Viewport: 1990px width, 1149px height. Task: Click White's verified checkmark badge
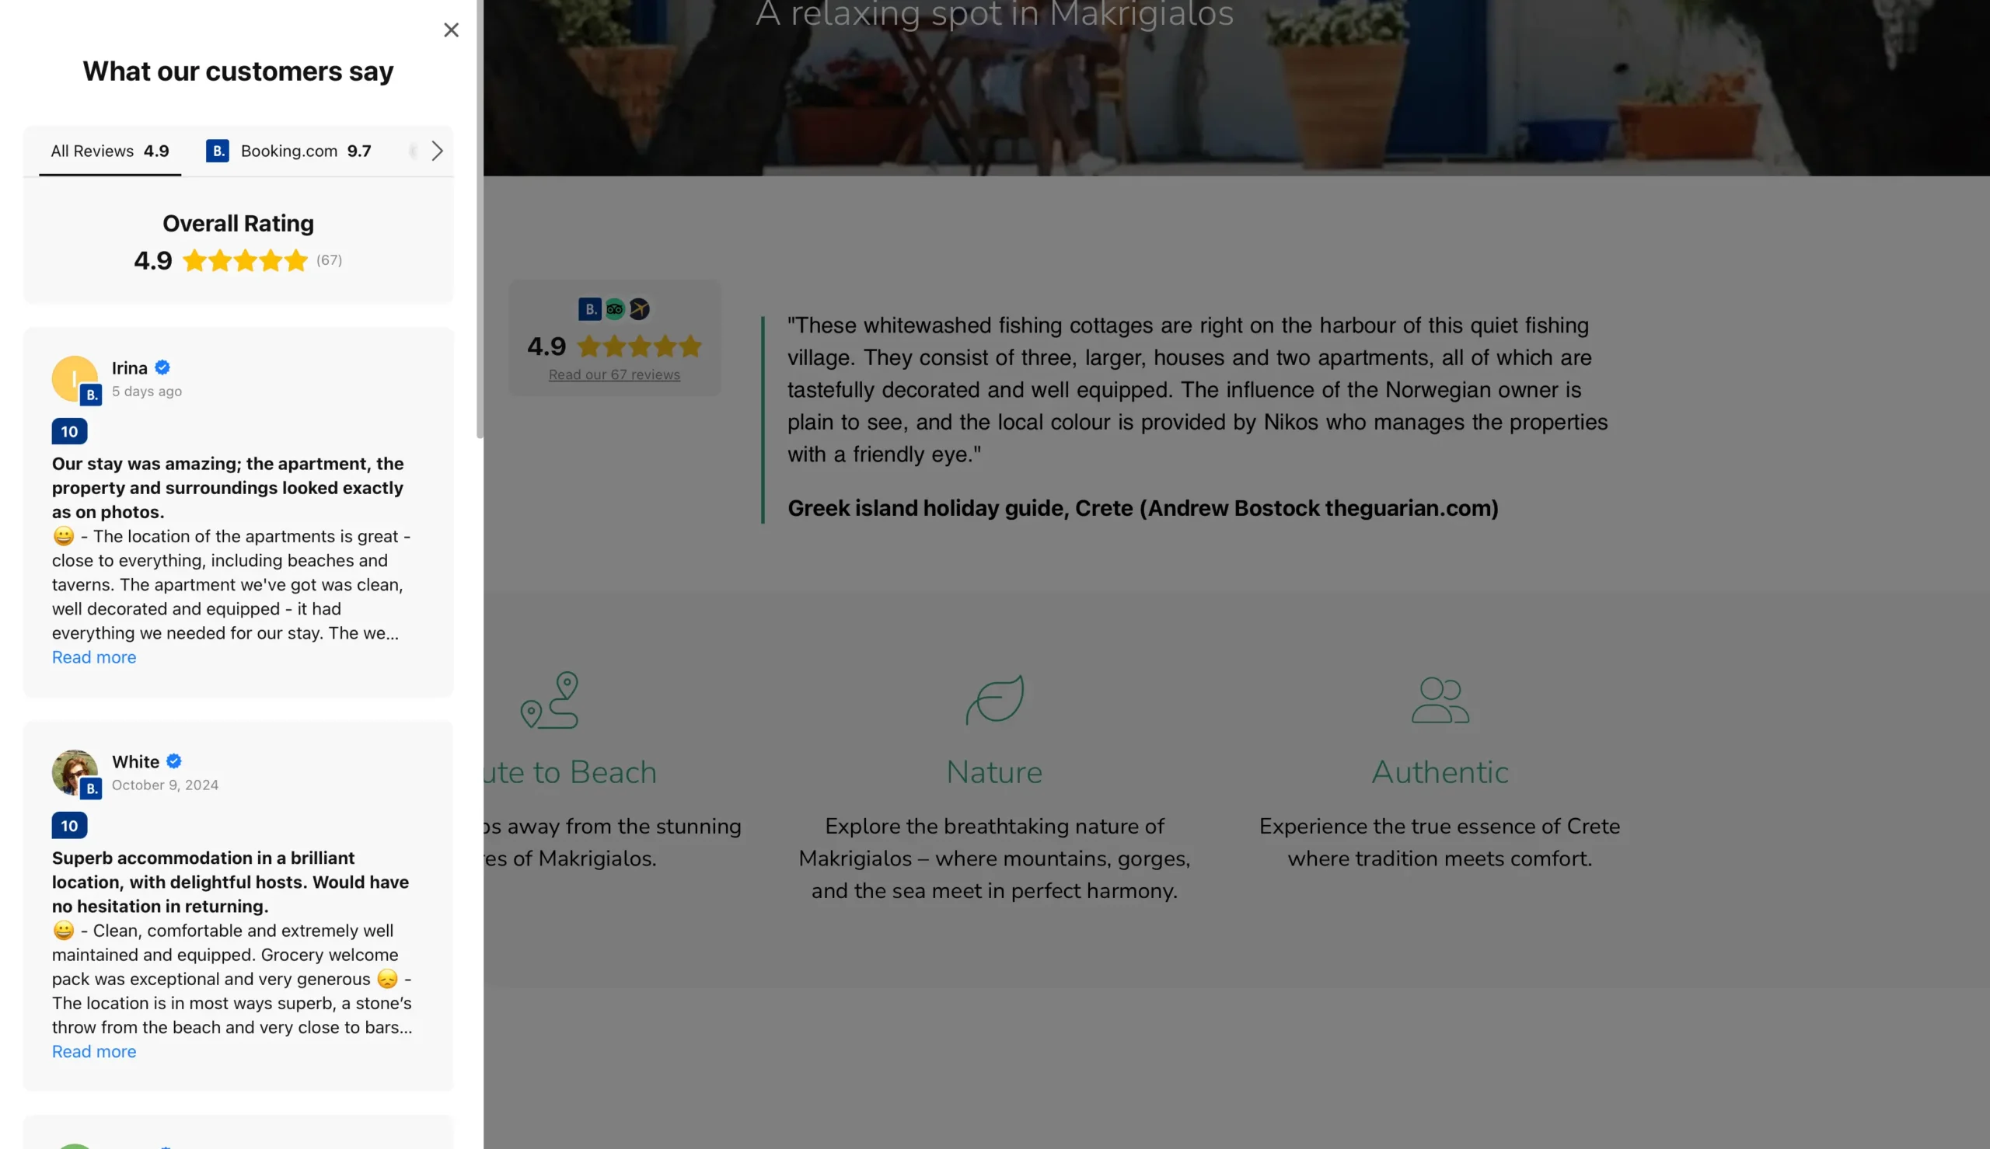[174, 761]
